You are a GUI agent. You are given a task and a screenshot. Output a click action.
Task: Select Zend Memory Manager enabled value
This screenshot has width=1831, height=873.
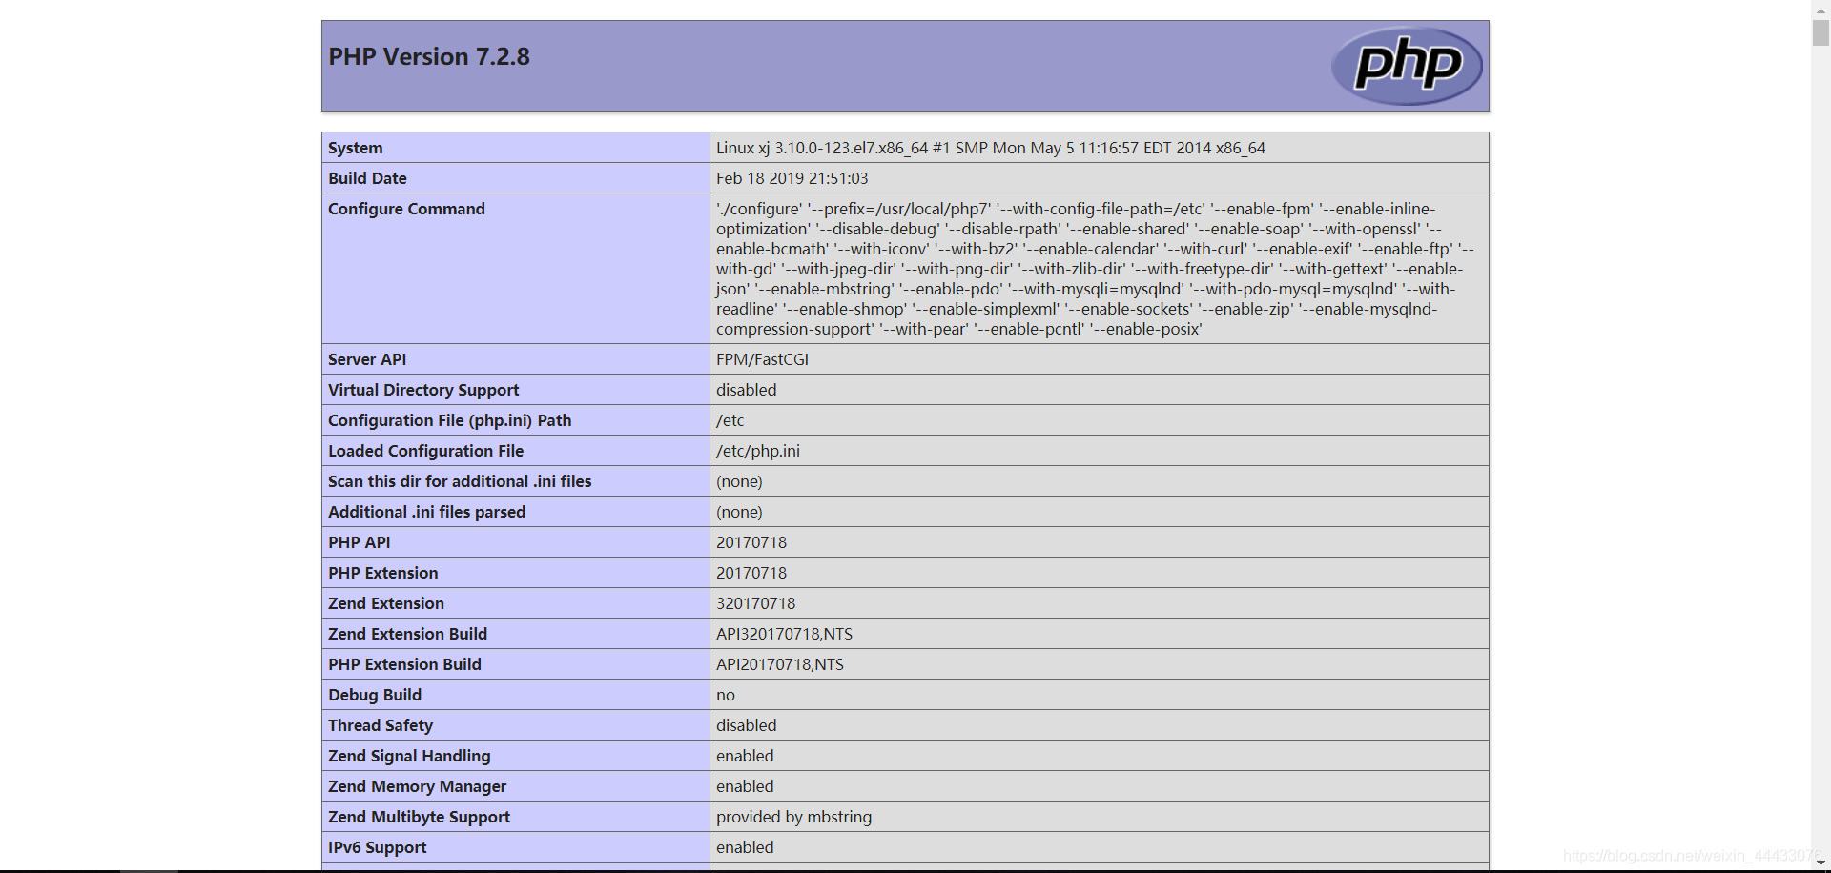(745, 786)
